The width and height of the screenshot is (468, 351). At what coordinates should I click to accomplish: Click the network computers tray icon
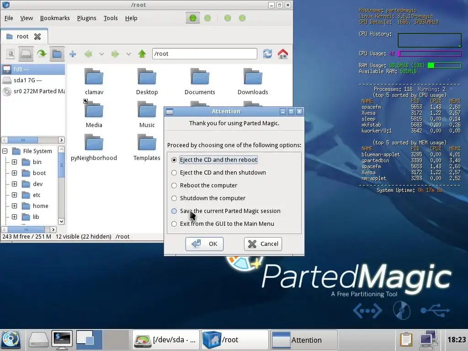click(428, 340)
